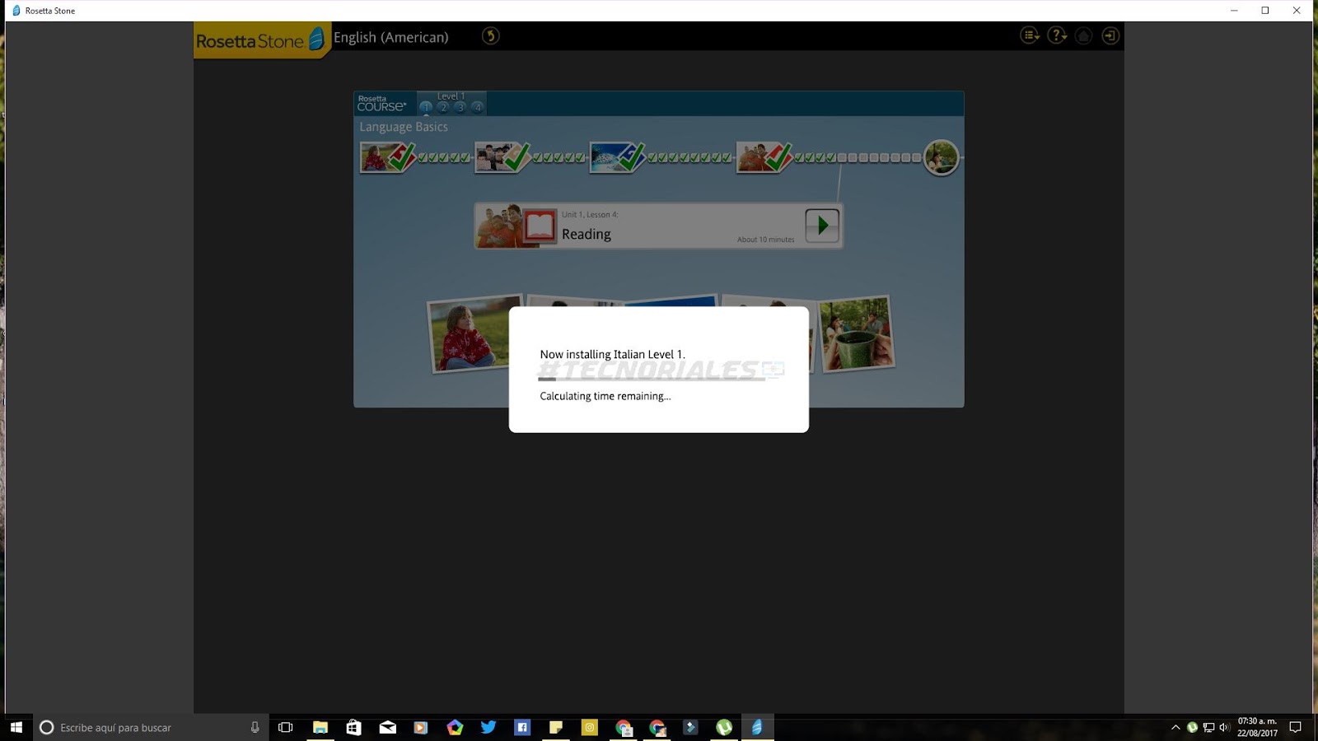Open Twitter from the taskbar
The image size is (1318, 741).
[488, 727]
